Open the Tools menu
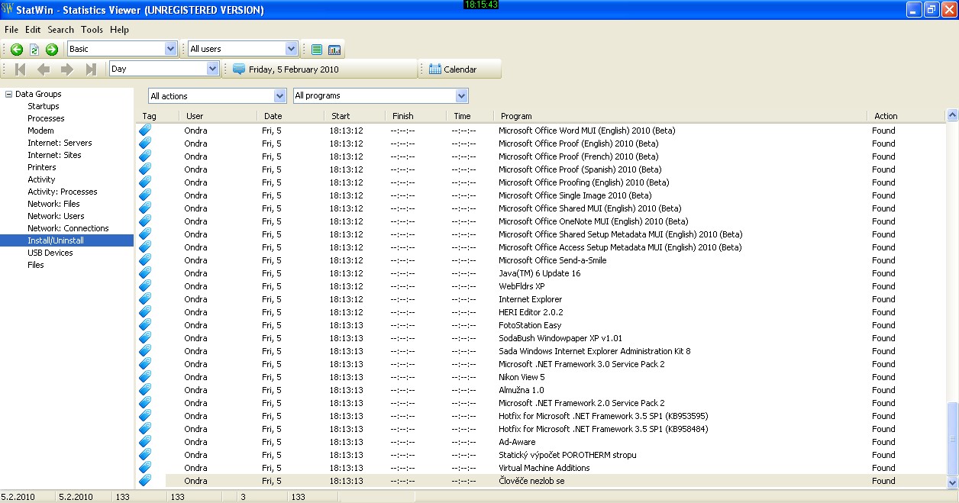 coord(92,30)
